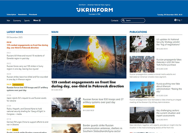Open Border guards strike antennas headline in main column
The image size is (188, 133).
click(102, 128)
